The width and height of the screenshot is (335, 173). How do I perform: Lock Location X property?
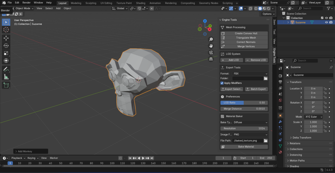(325, 89)
